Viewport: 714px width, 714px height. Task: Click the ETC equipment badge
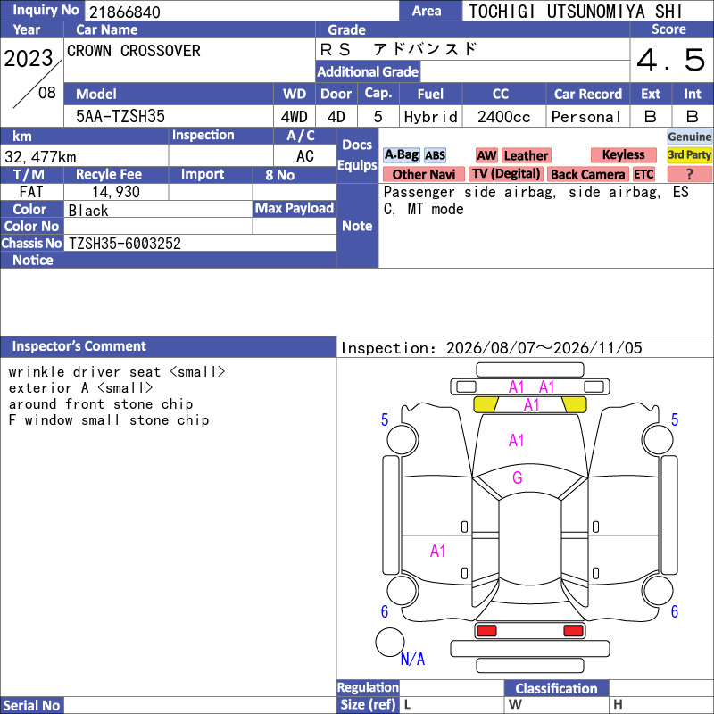643,174
